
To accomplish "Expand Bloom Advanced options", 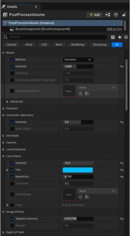I will 7,102.
